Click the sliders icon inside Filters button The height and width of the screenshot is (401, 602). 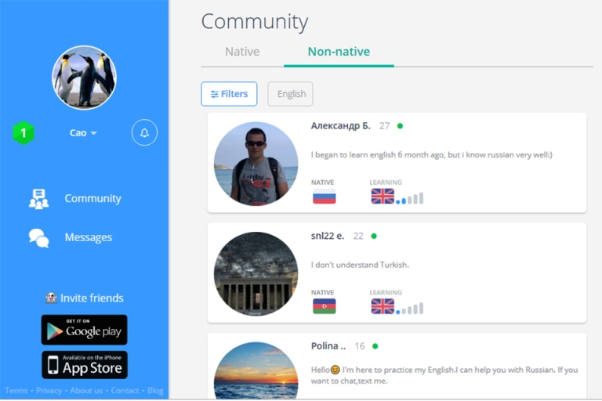(215, 94)
